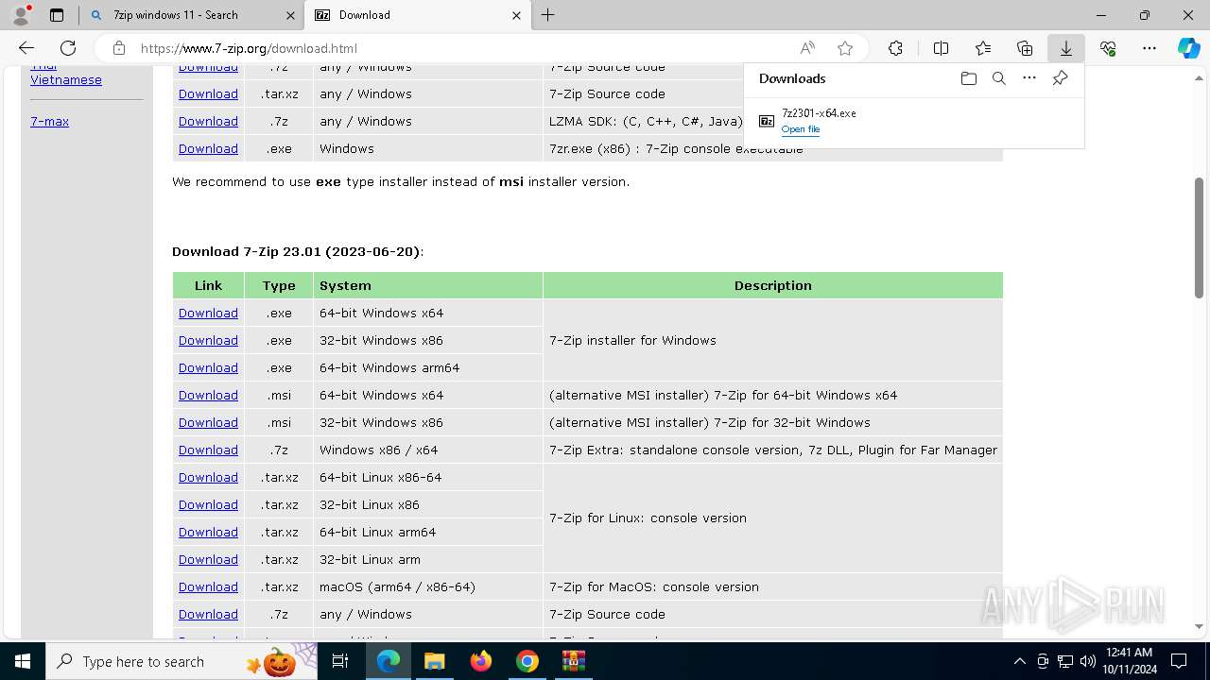The height and width of the screenshot is (680, 1210).
Task: Download the 7-Zip Extra .7z package
Action: (208, 450)
